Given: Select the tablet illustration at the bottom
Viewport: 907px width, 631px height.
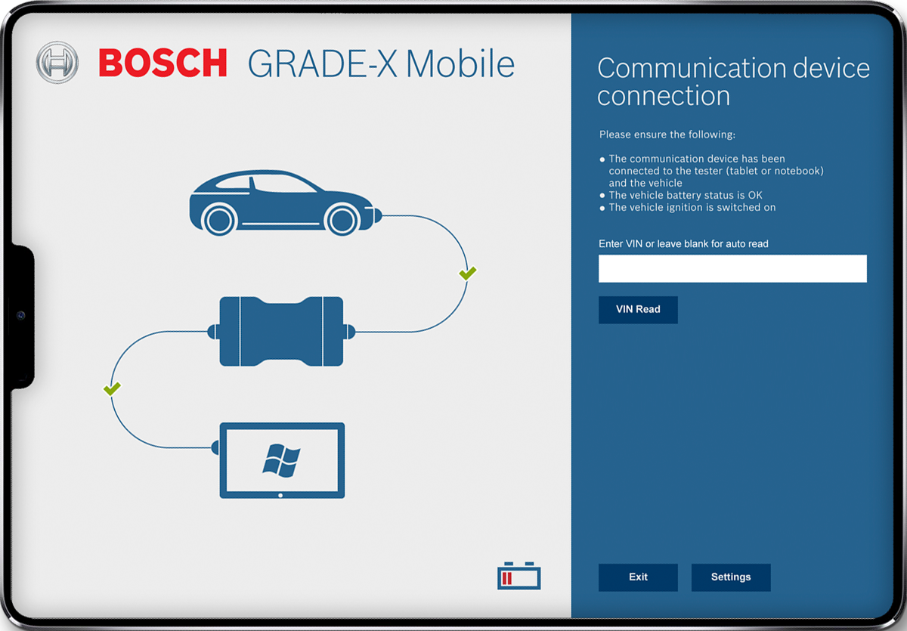Looking at the screenshot, I should pyautogui.click(x=282, y=461).
